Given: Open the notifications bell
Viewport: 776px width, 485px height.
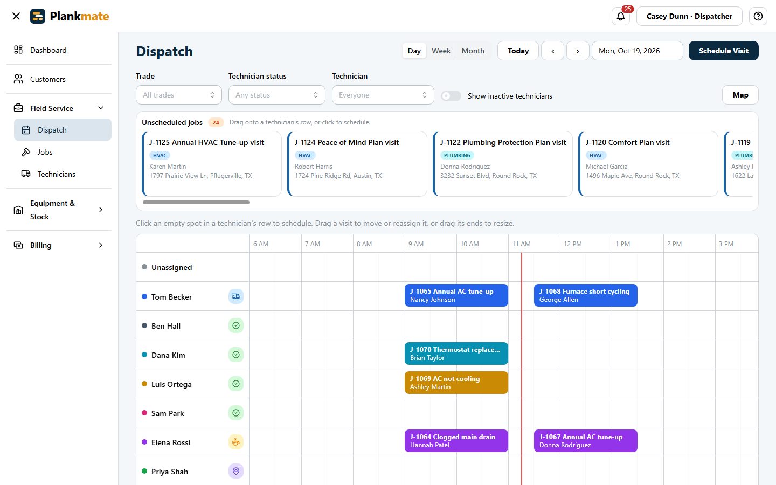Looking at the screenshot, I should click(x=621, y=16).
